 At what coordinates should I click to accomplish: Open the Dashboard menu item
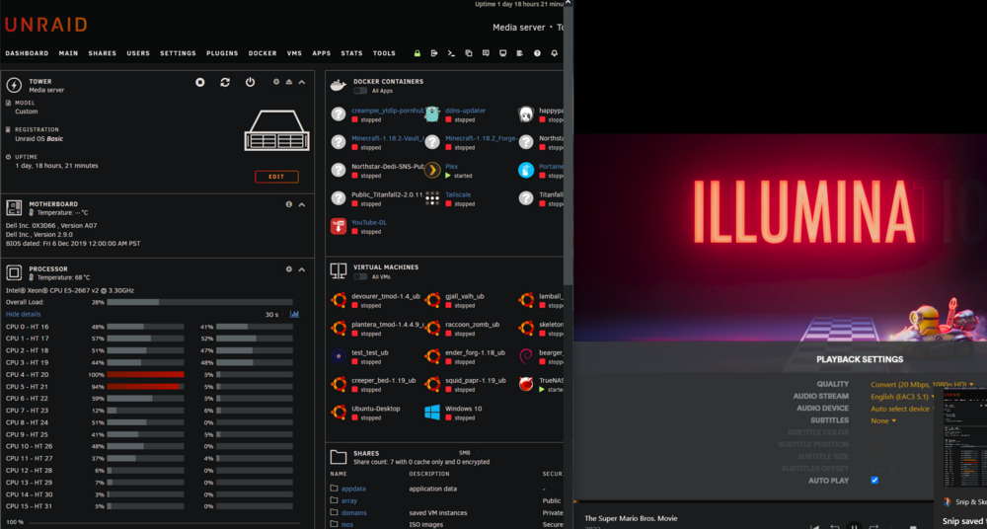tap(27, 53)
